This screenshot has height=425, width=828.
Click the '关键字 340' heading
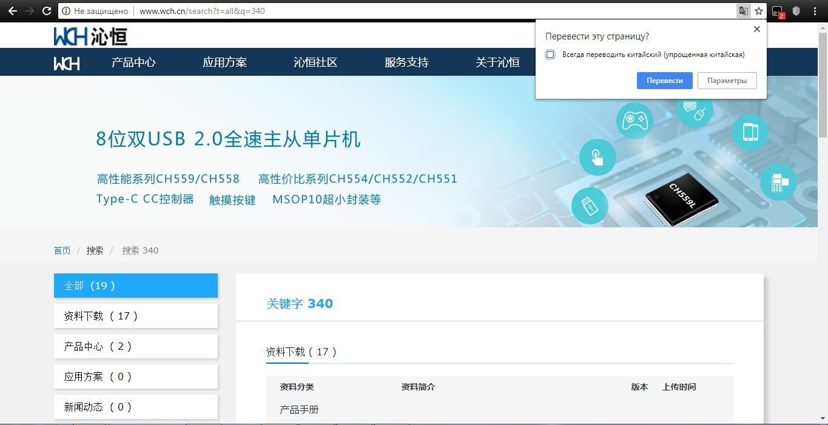[x=300, y=304]
